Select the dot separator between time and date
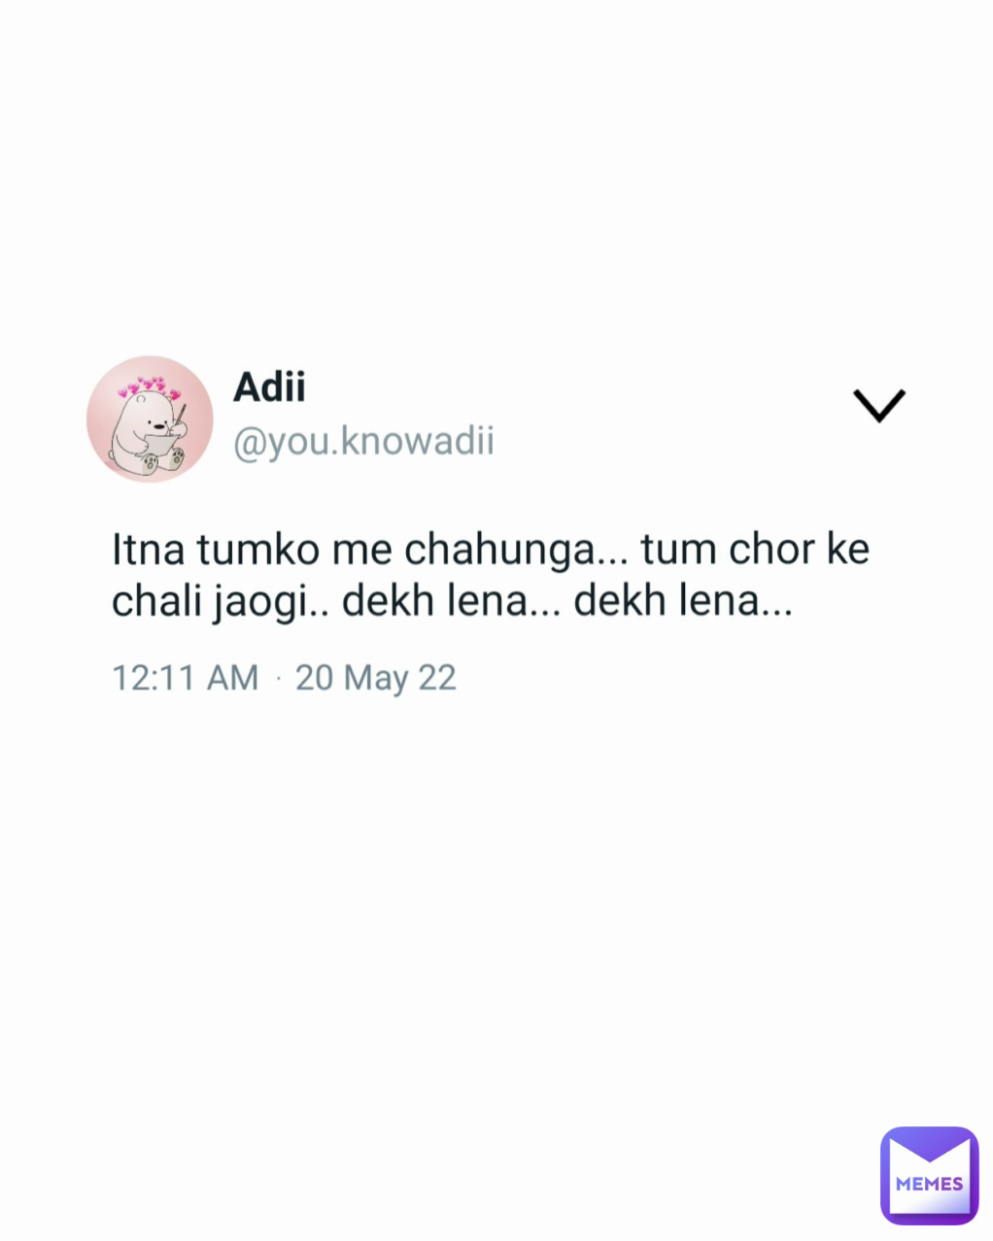This screenshot has height=1241, width=993. 278,679
